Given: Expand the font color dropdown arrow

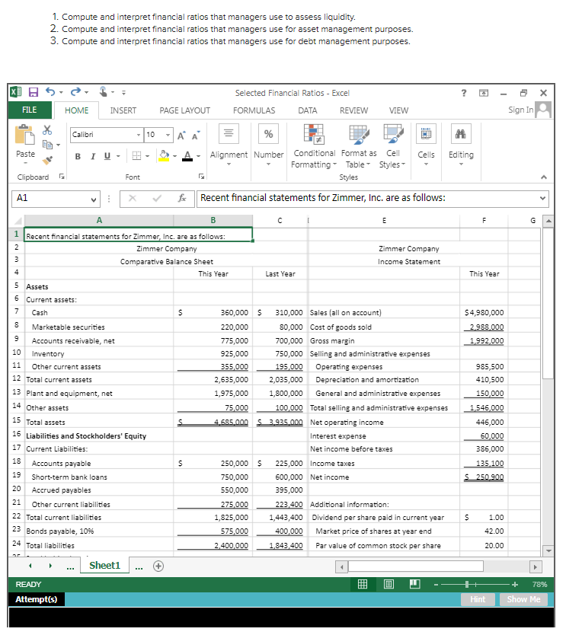Looking at the screenshot, I should point(198,156).
